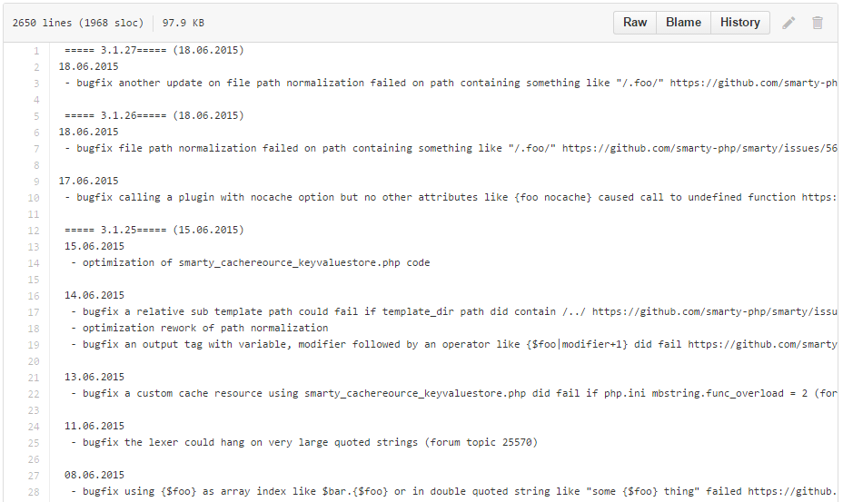
Task: Click the pencil edit file icon
Action: [x=788, y=23]
